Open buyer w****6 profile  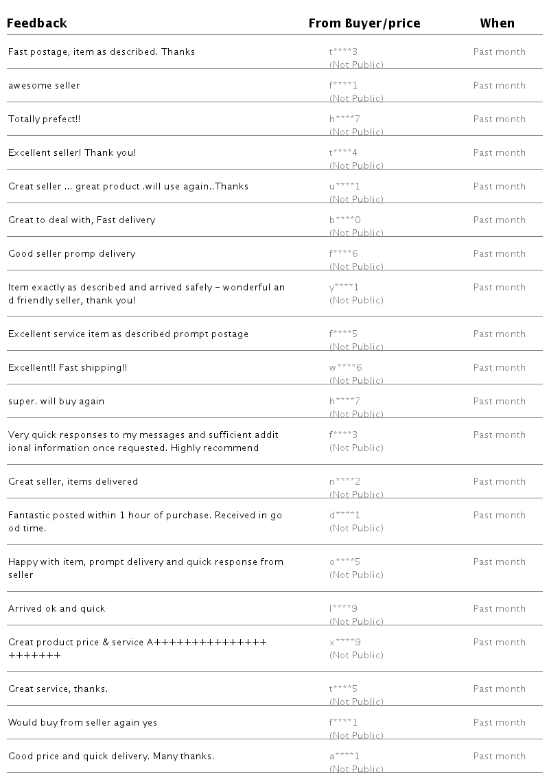click(345, 368)
